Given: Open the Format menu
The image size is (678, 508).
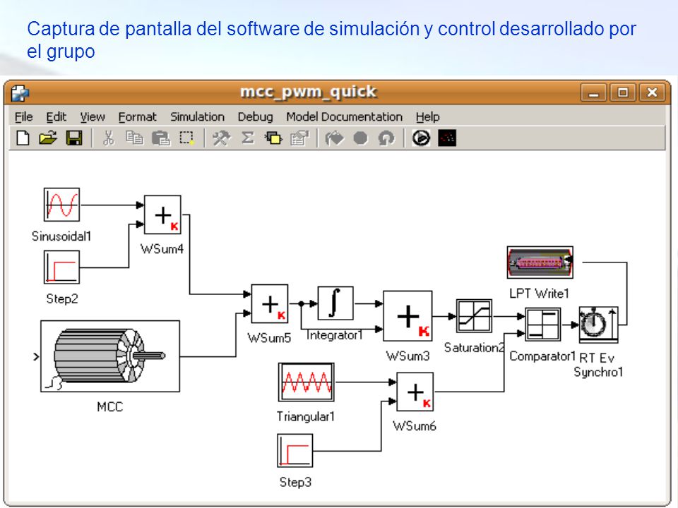Looking at the screenshot, I should click(x=137, y=116).
